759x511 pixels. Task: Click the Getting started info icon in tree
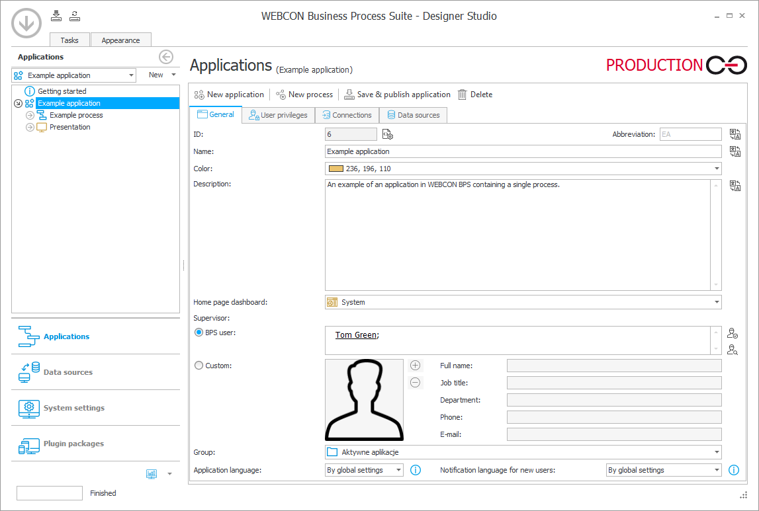tap(30, 91)
